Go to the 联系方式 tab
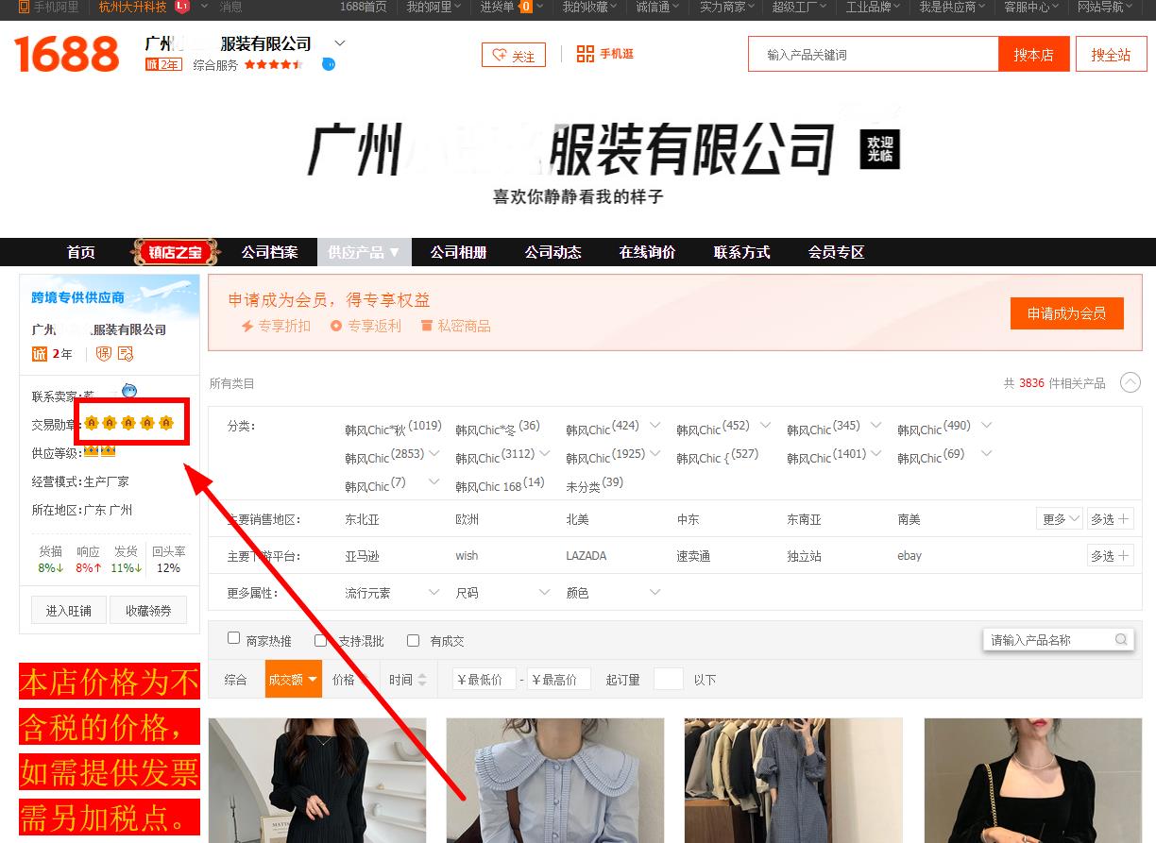This screenshot has width=1156, height=843. click(x=741, y=252)
